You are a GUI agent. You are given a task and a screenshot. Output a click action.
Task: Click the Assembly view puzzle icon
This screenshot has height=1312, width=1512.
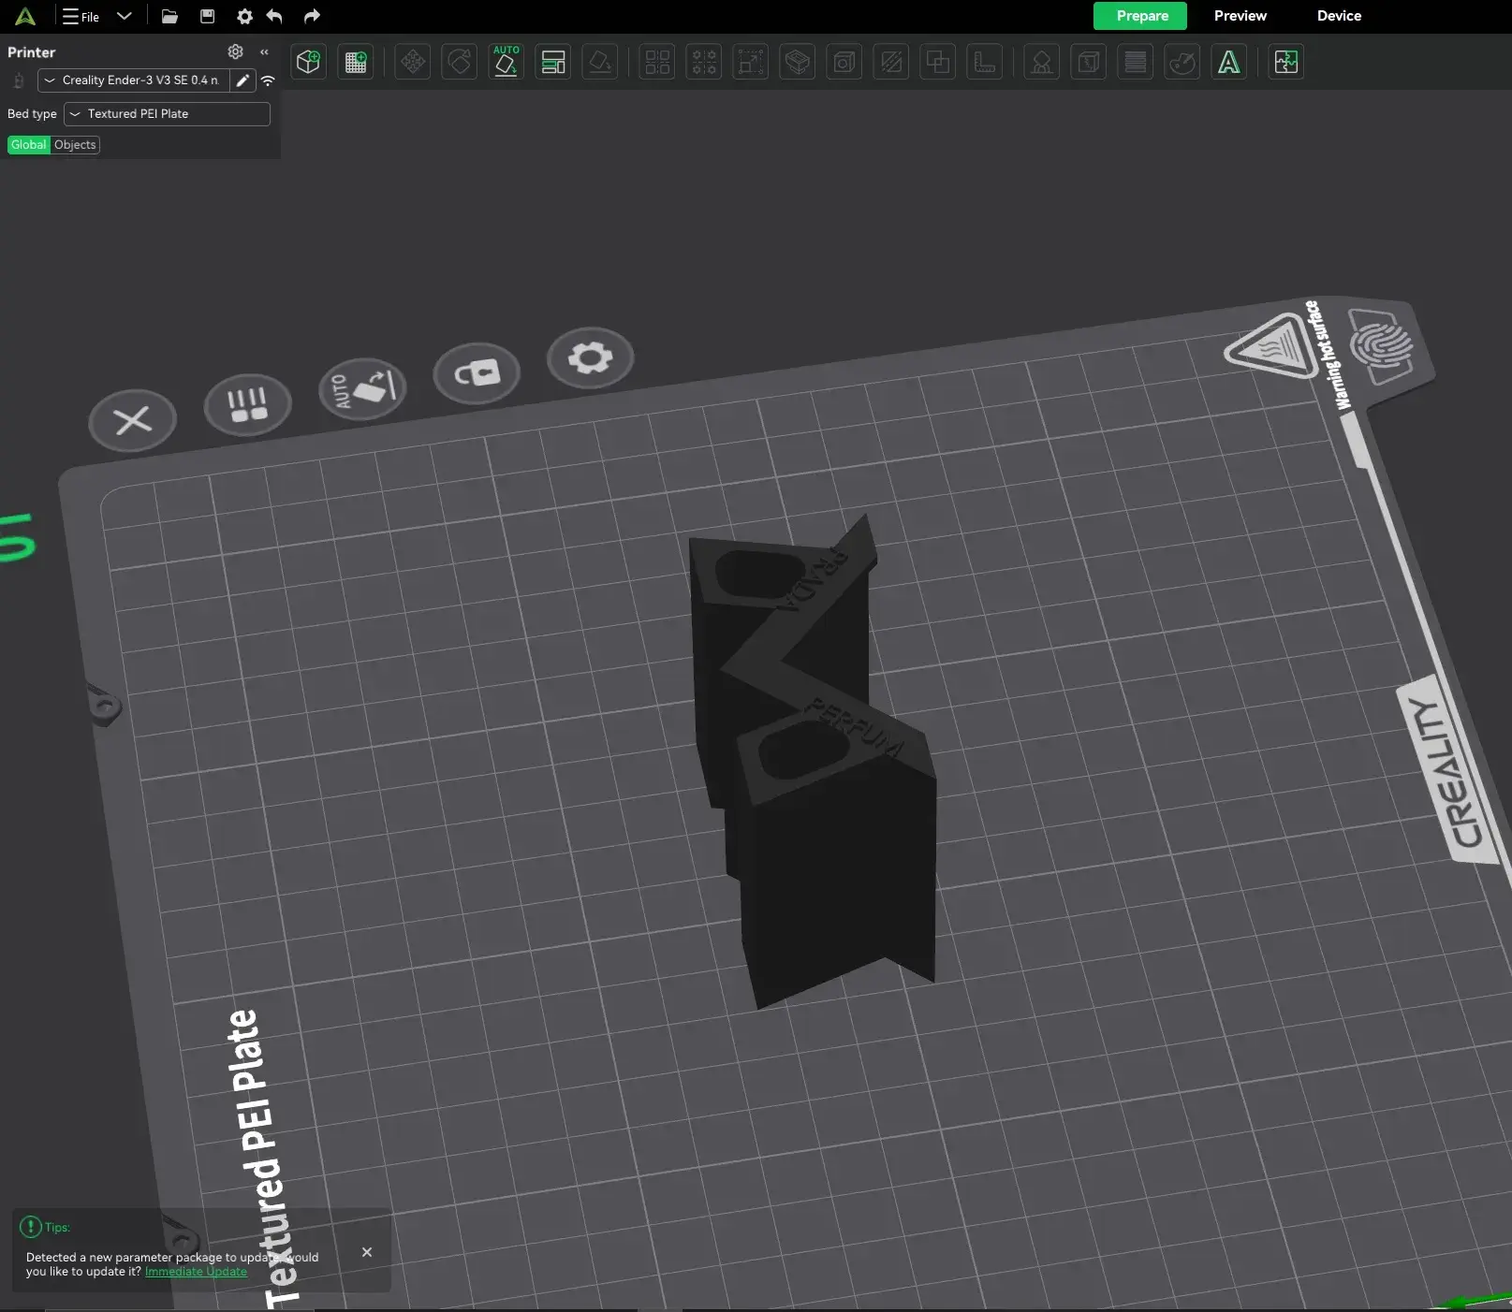1286,63
